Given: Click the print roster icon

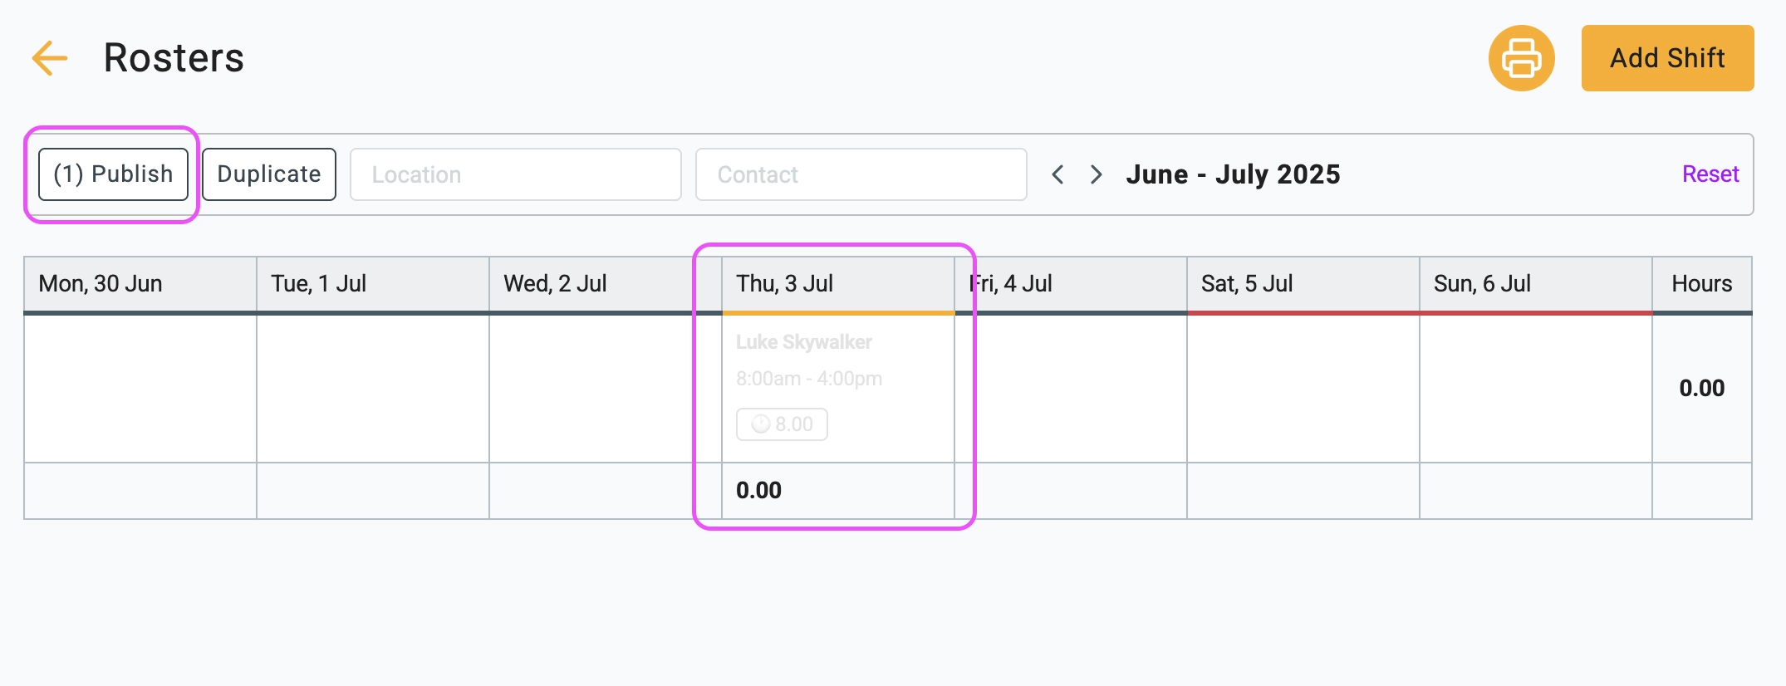Looking at the screenshot, I should [1521, 58].
